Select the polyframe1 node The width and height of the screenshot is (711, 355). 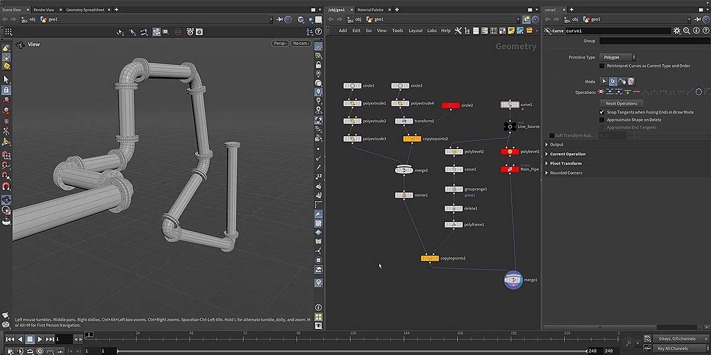tap(454, 225)
